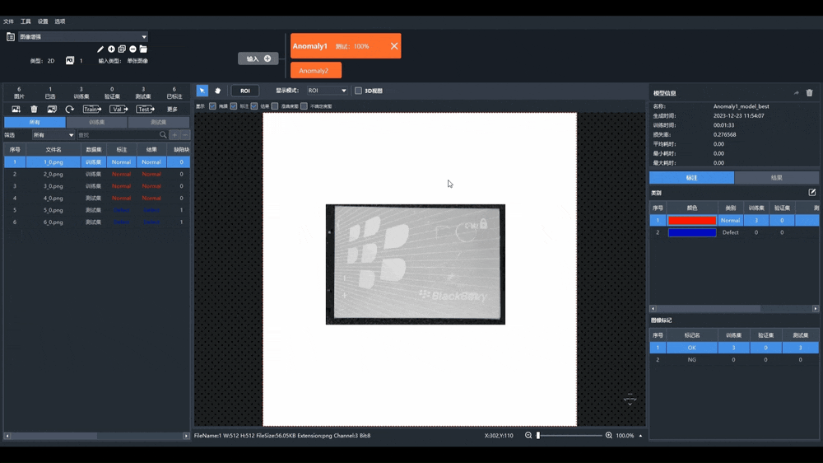Click the red Normal color swatch
Viewport: 823px width, 463px height.
tap(691, 221)
